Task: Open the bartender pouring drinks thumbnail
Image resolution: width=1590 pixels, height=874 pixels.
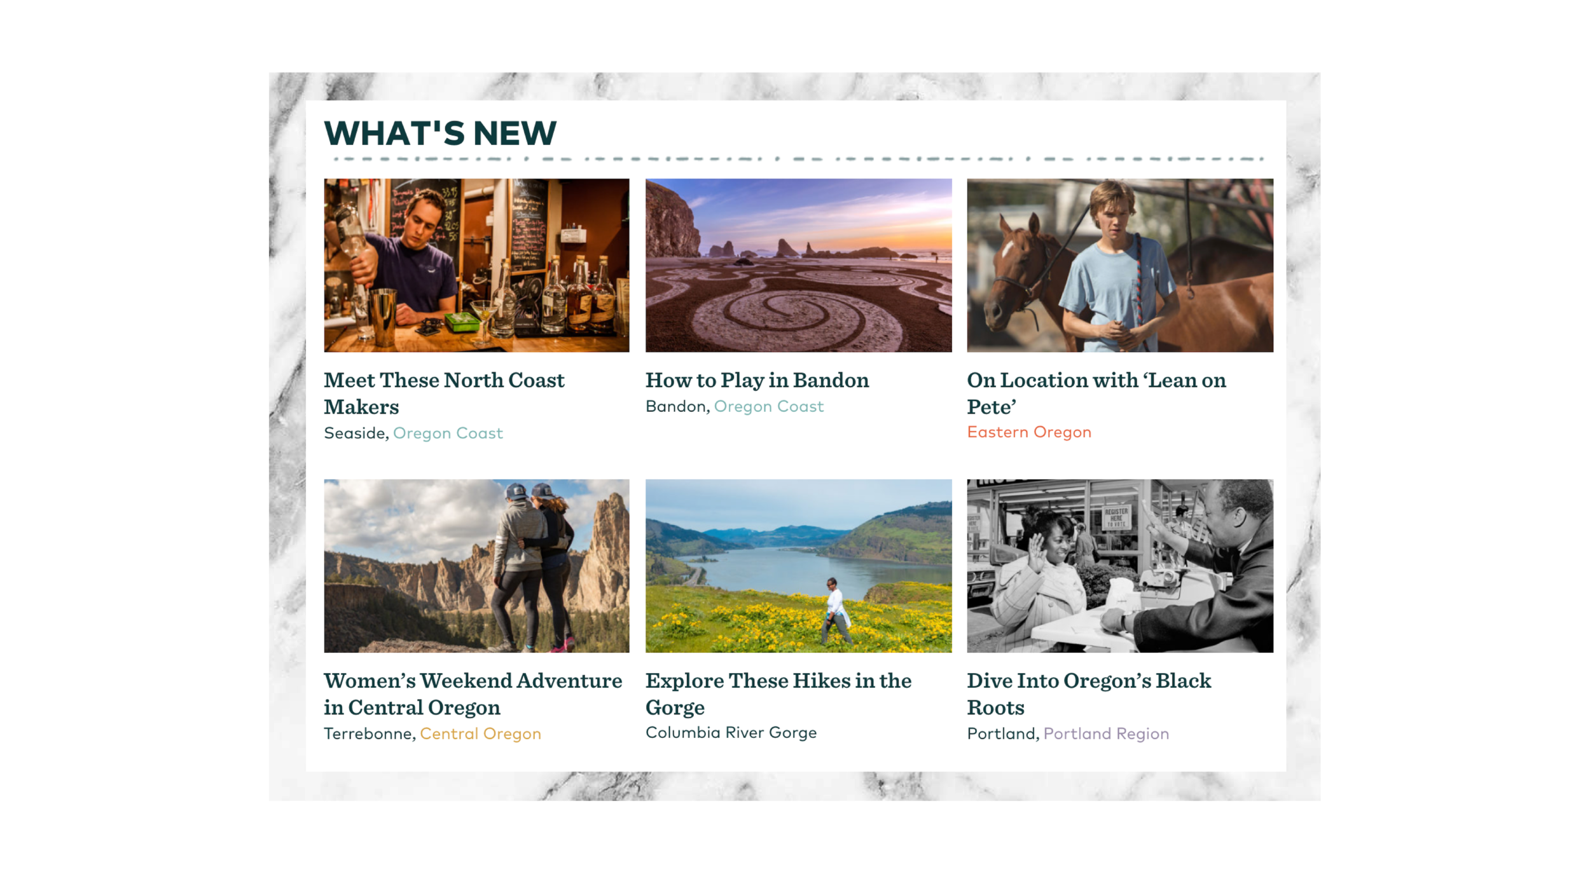Action: pos(476,265)
